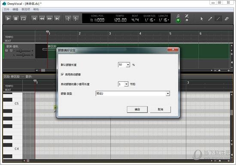Open the 帮助 menu
The image size is (236, 165).
(36, 9)
